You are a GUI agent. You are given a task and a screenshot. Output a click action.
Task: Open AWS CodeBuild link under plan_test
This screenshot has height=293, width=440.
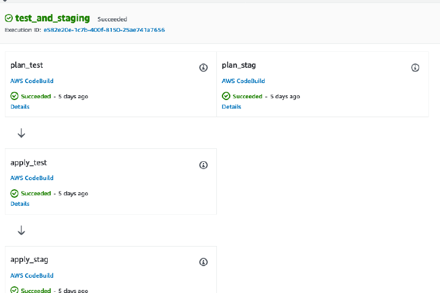[32, 81]
